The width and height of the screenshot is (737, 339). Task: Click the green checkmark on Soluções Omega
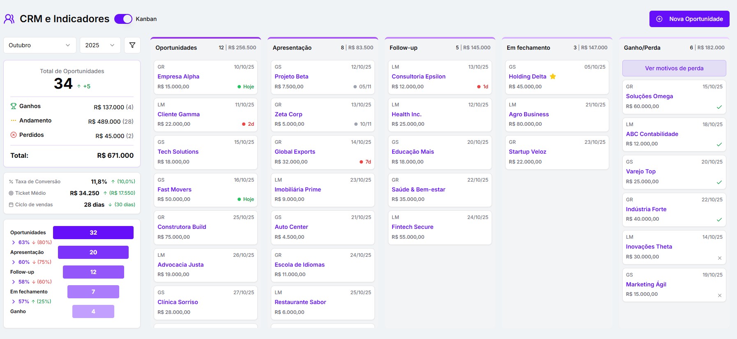719,107
